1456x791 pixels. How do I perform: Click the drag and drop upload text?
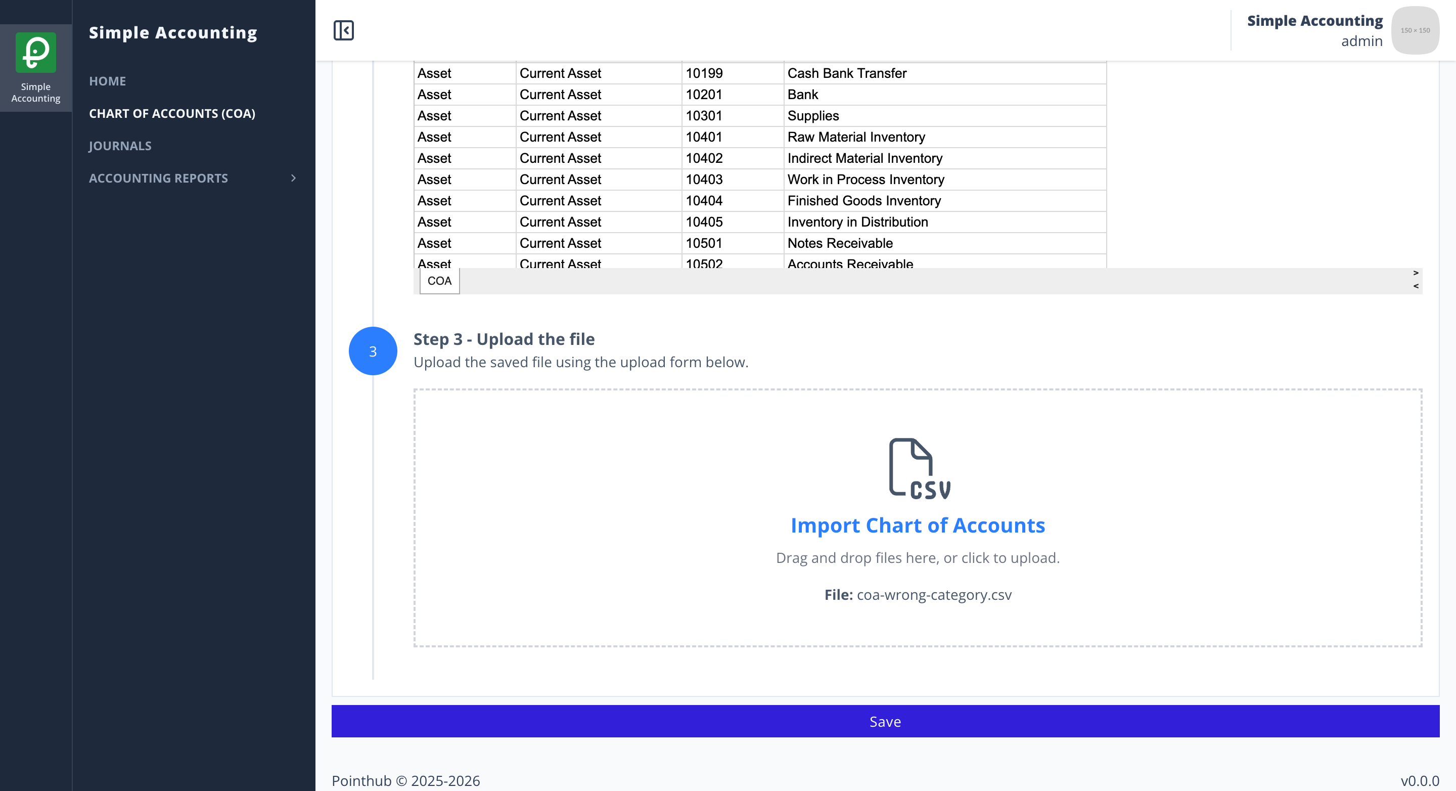918,557
